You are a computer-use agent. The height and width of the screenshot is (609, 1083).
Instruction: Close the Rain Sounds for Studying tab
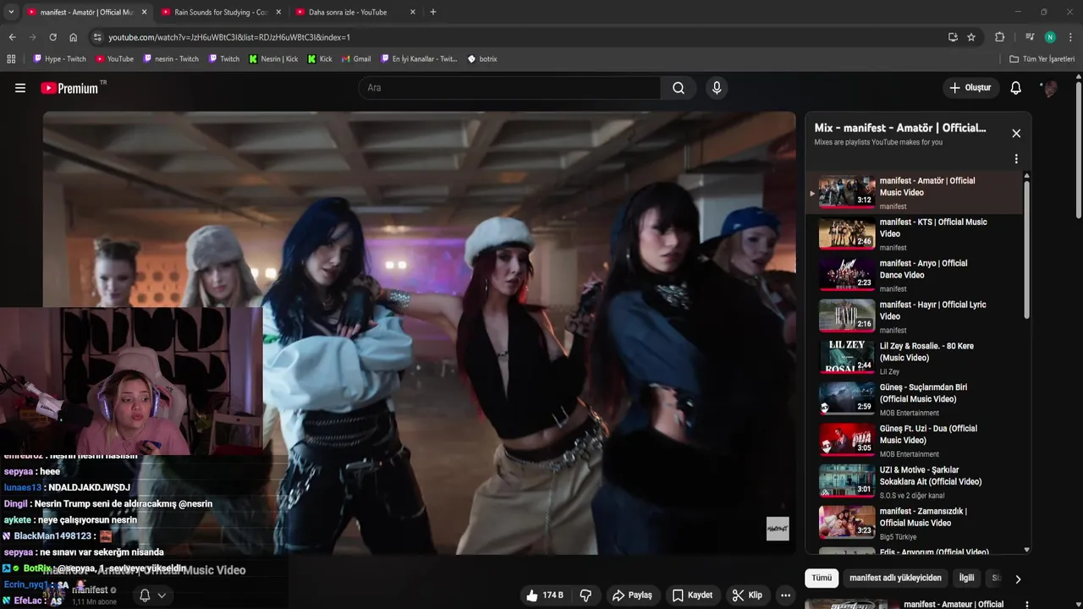(278, 12)
